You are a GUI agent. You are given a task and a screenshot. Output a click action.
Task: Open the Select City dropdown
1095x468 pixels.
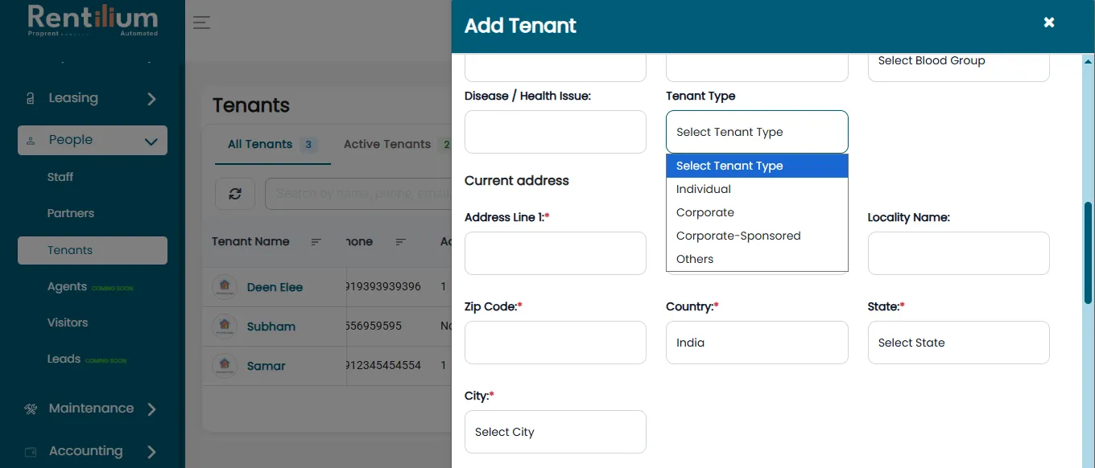[556, 432]
